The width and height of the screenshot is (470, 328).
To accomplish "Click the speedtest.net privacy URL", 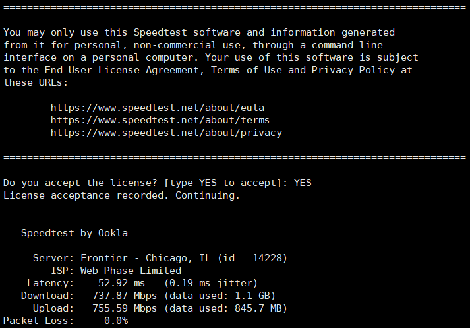I will [166, 133].
